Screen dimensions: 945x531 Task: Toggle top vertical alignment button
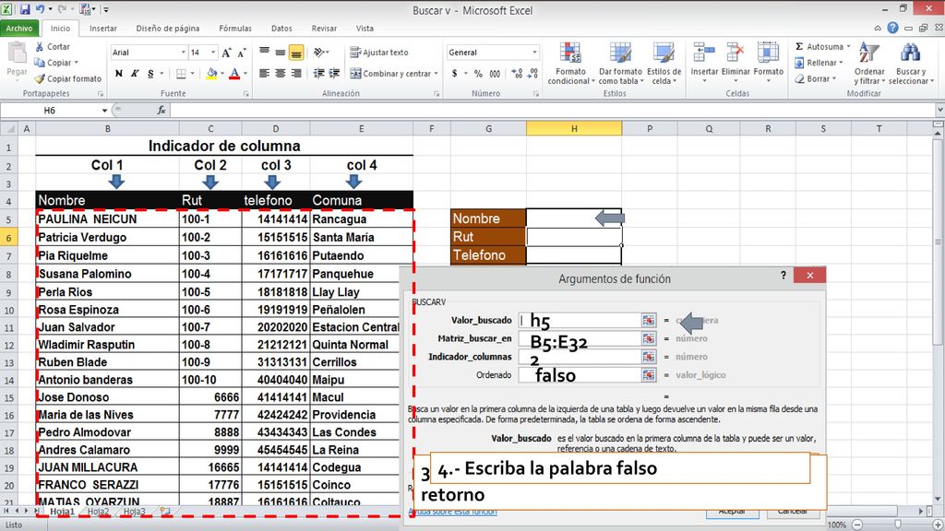coord(265,53)
